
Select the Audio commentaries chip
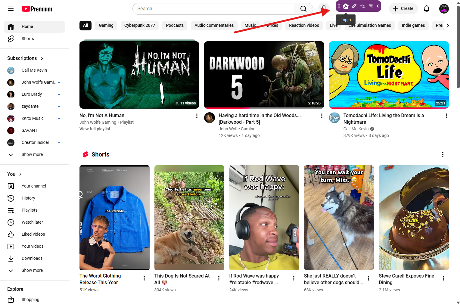(x=214, y=25)
